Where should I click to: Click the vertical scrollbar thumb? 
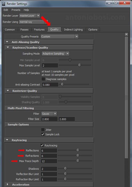coord(126,97)
